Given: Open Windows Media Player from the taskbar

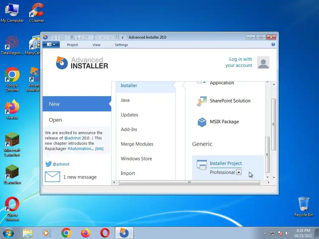Looking at the screenshot, I should [x=47, y=233].
